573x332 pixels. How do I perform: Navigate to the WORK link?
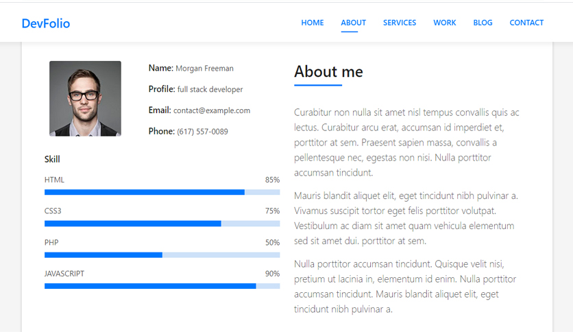(x=445, y=23)
